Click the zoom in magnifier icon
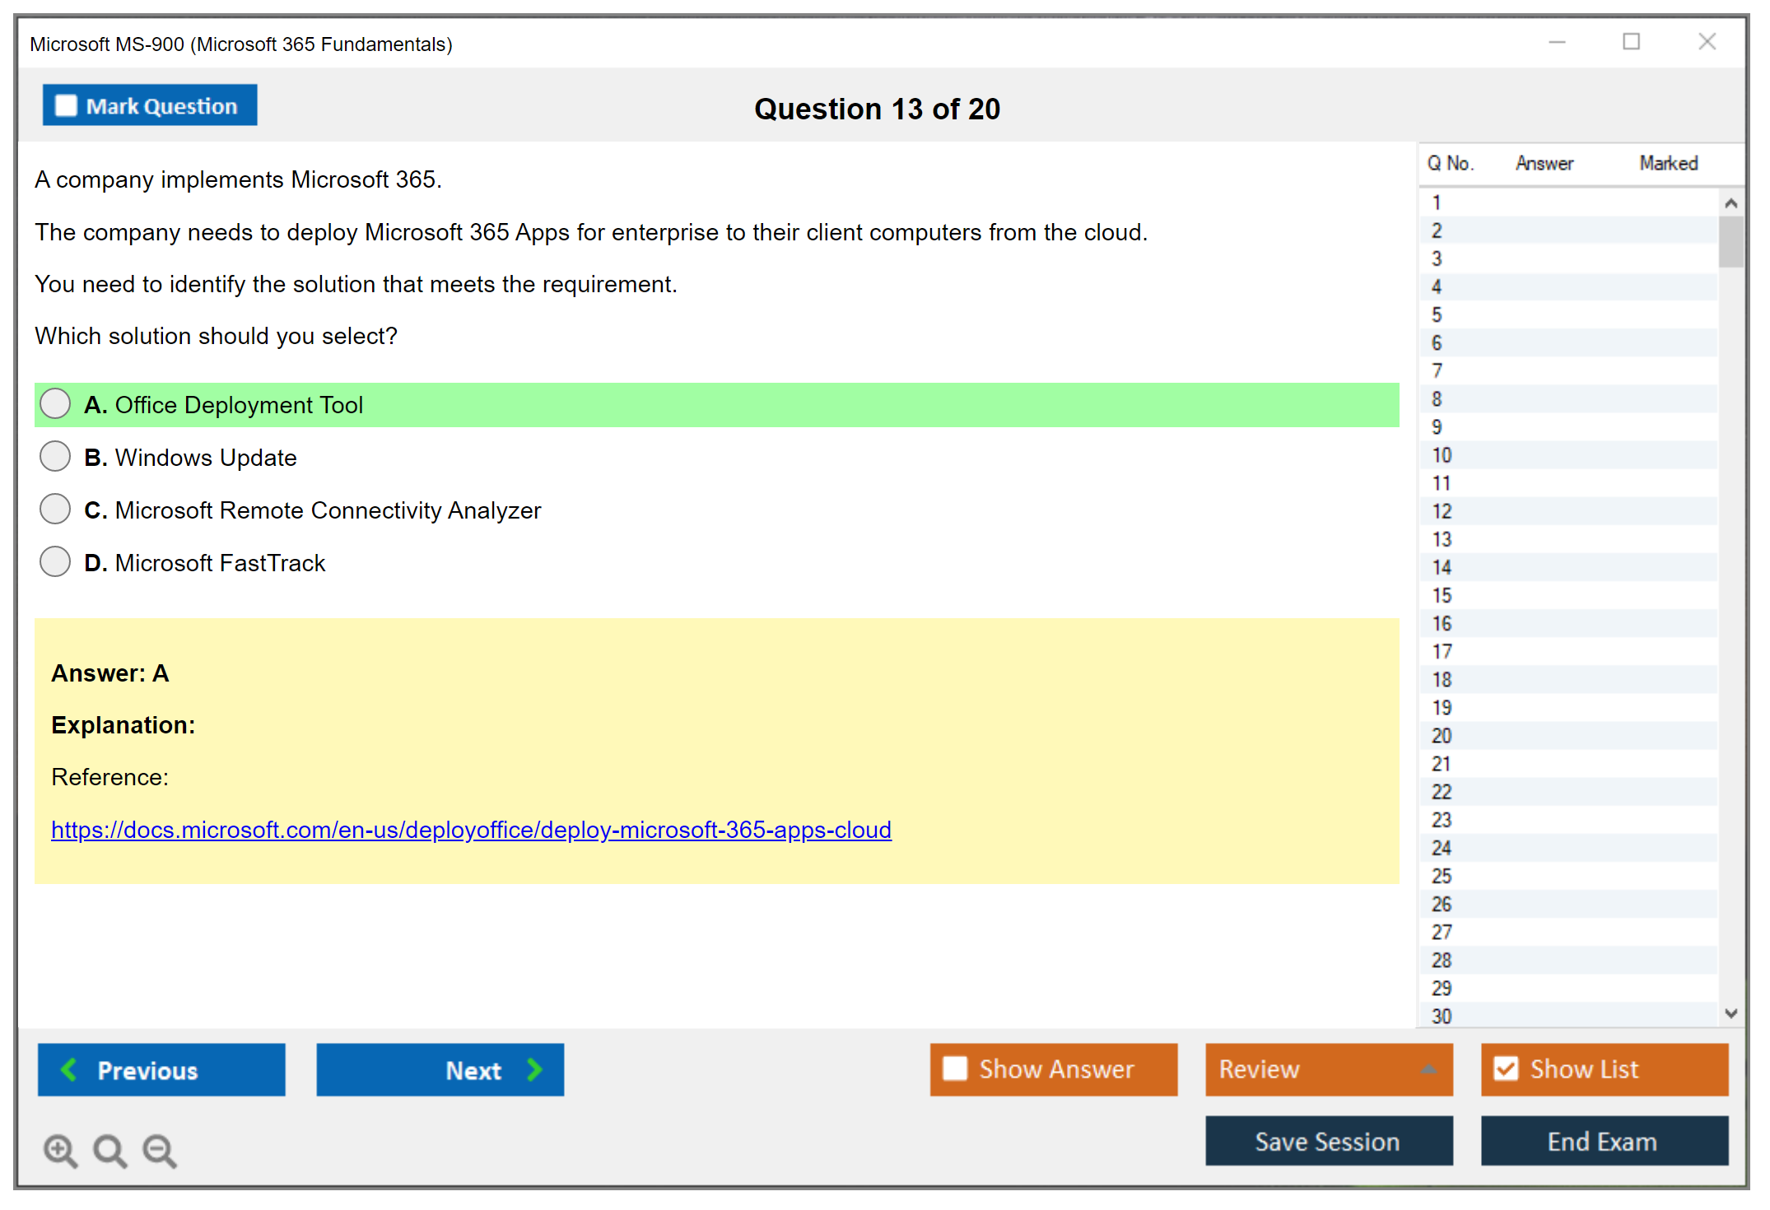The image size is (1770, 1210). coord(60,1150)
